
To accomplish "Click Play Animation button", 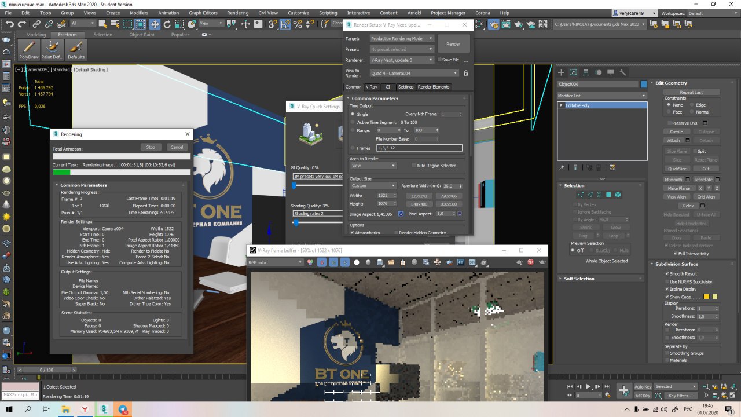I will coord(588,386).
